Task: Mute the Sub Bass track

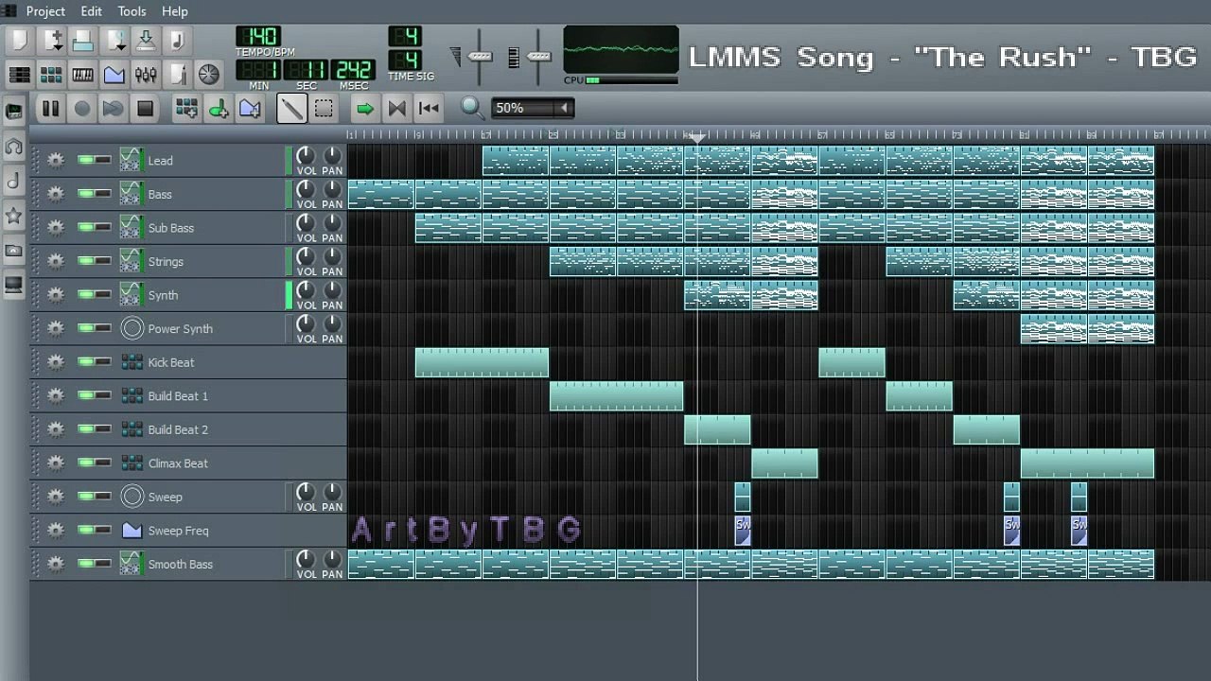Action: 86,228
